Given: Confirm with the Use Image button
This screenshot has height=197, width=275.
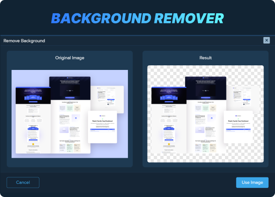Looking at the screenshot, I should (252, 182).
